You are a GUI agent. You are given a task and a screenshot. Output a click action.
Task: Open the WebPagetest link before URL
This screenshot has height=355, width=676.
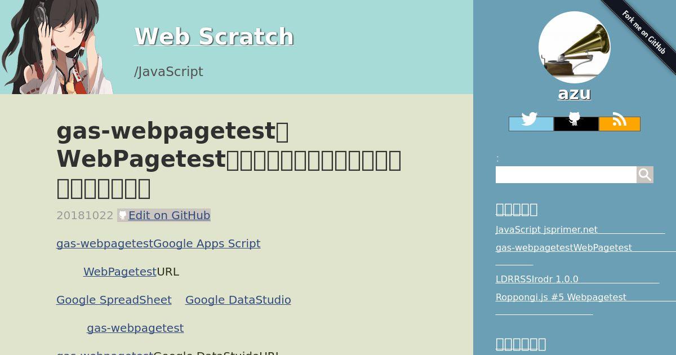[x=120, y=272]
